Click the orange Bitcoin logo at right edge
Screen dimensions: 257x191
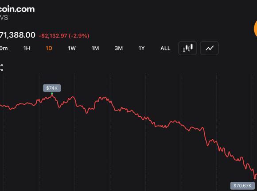tap(255, 29)
